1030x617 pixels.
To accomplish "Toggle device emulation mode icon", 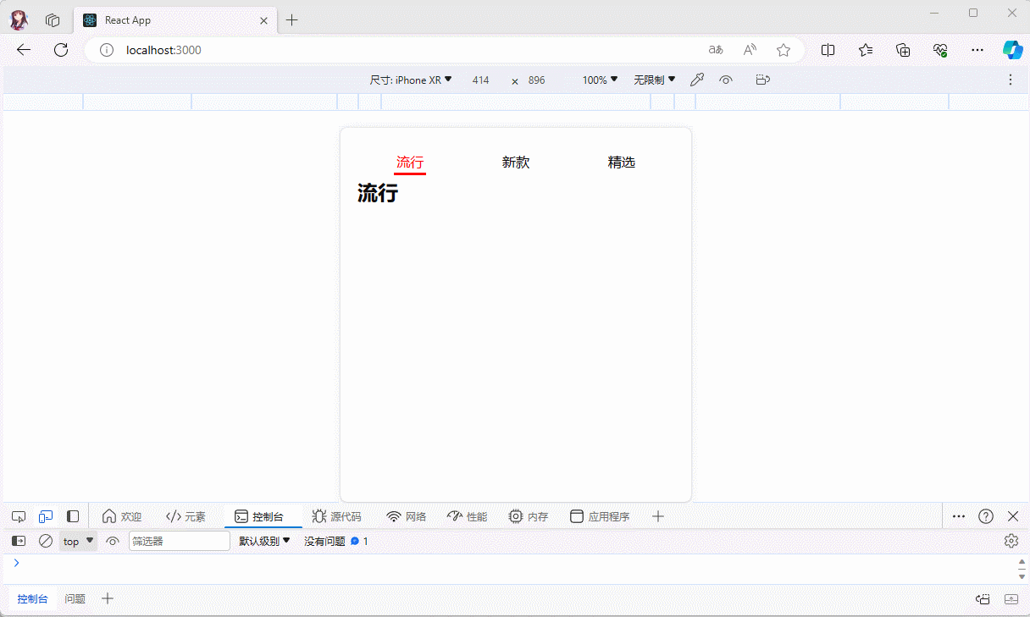I will tap(46, 516).
